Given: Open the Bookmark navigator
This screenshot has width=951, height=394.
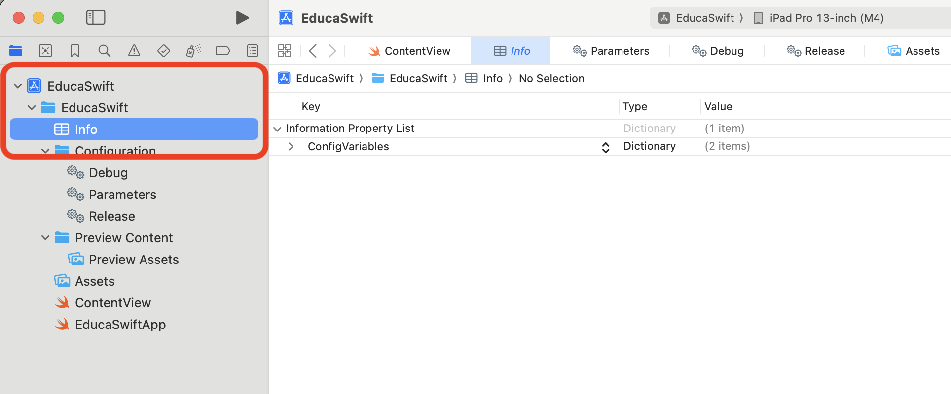Looking at the screenshot, I should click(x=75, y=51).
